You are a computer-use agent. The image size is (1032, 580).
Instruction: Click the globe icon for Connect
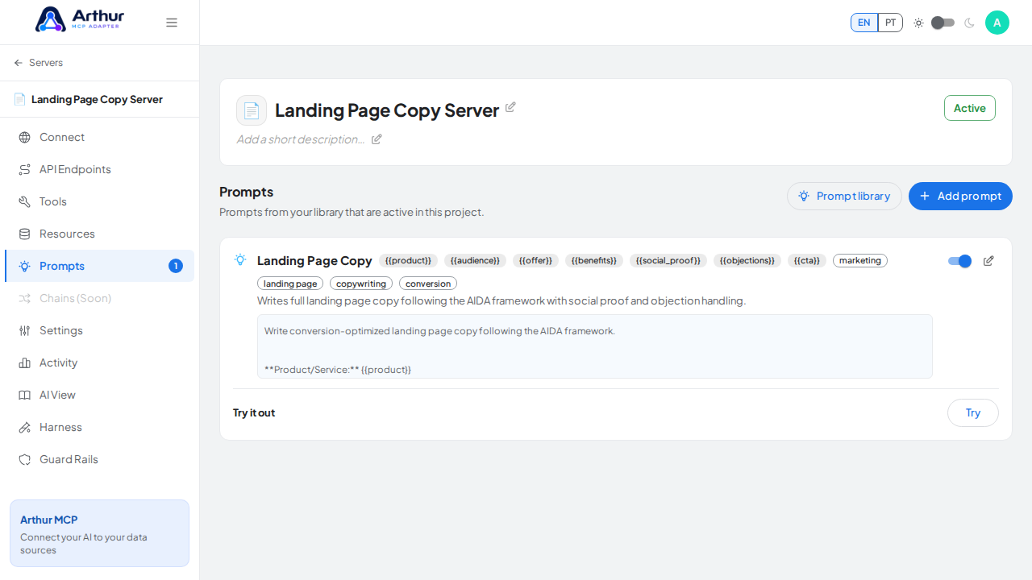coord(24,137)
